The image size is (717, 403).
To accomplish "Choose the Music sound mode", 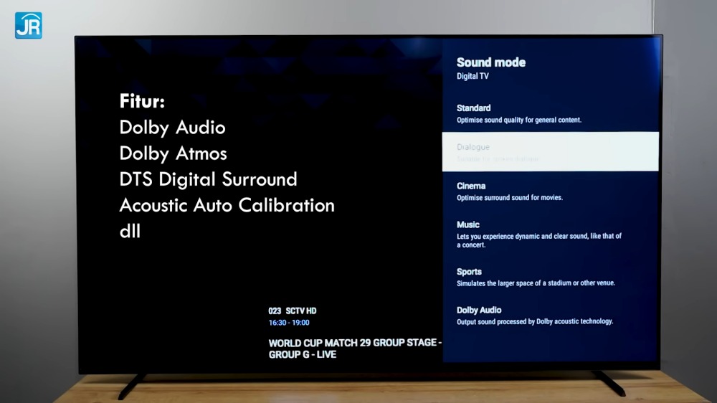I will (x=550, y=234).
